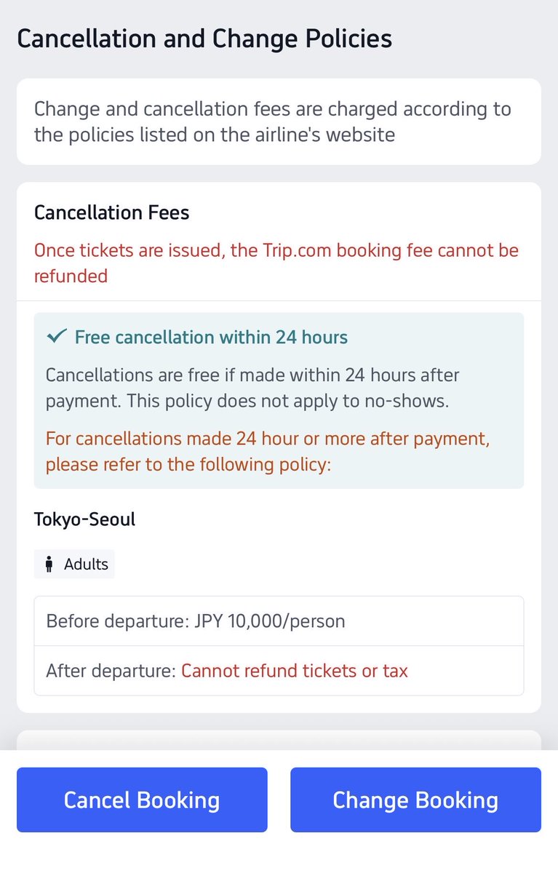Select the Adults passenger tag
This screenshot has height=873, width=558.
click(x=74, y=564)
